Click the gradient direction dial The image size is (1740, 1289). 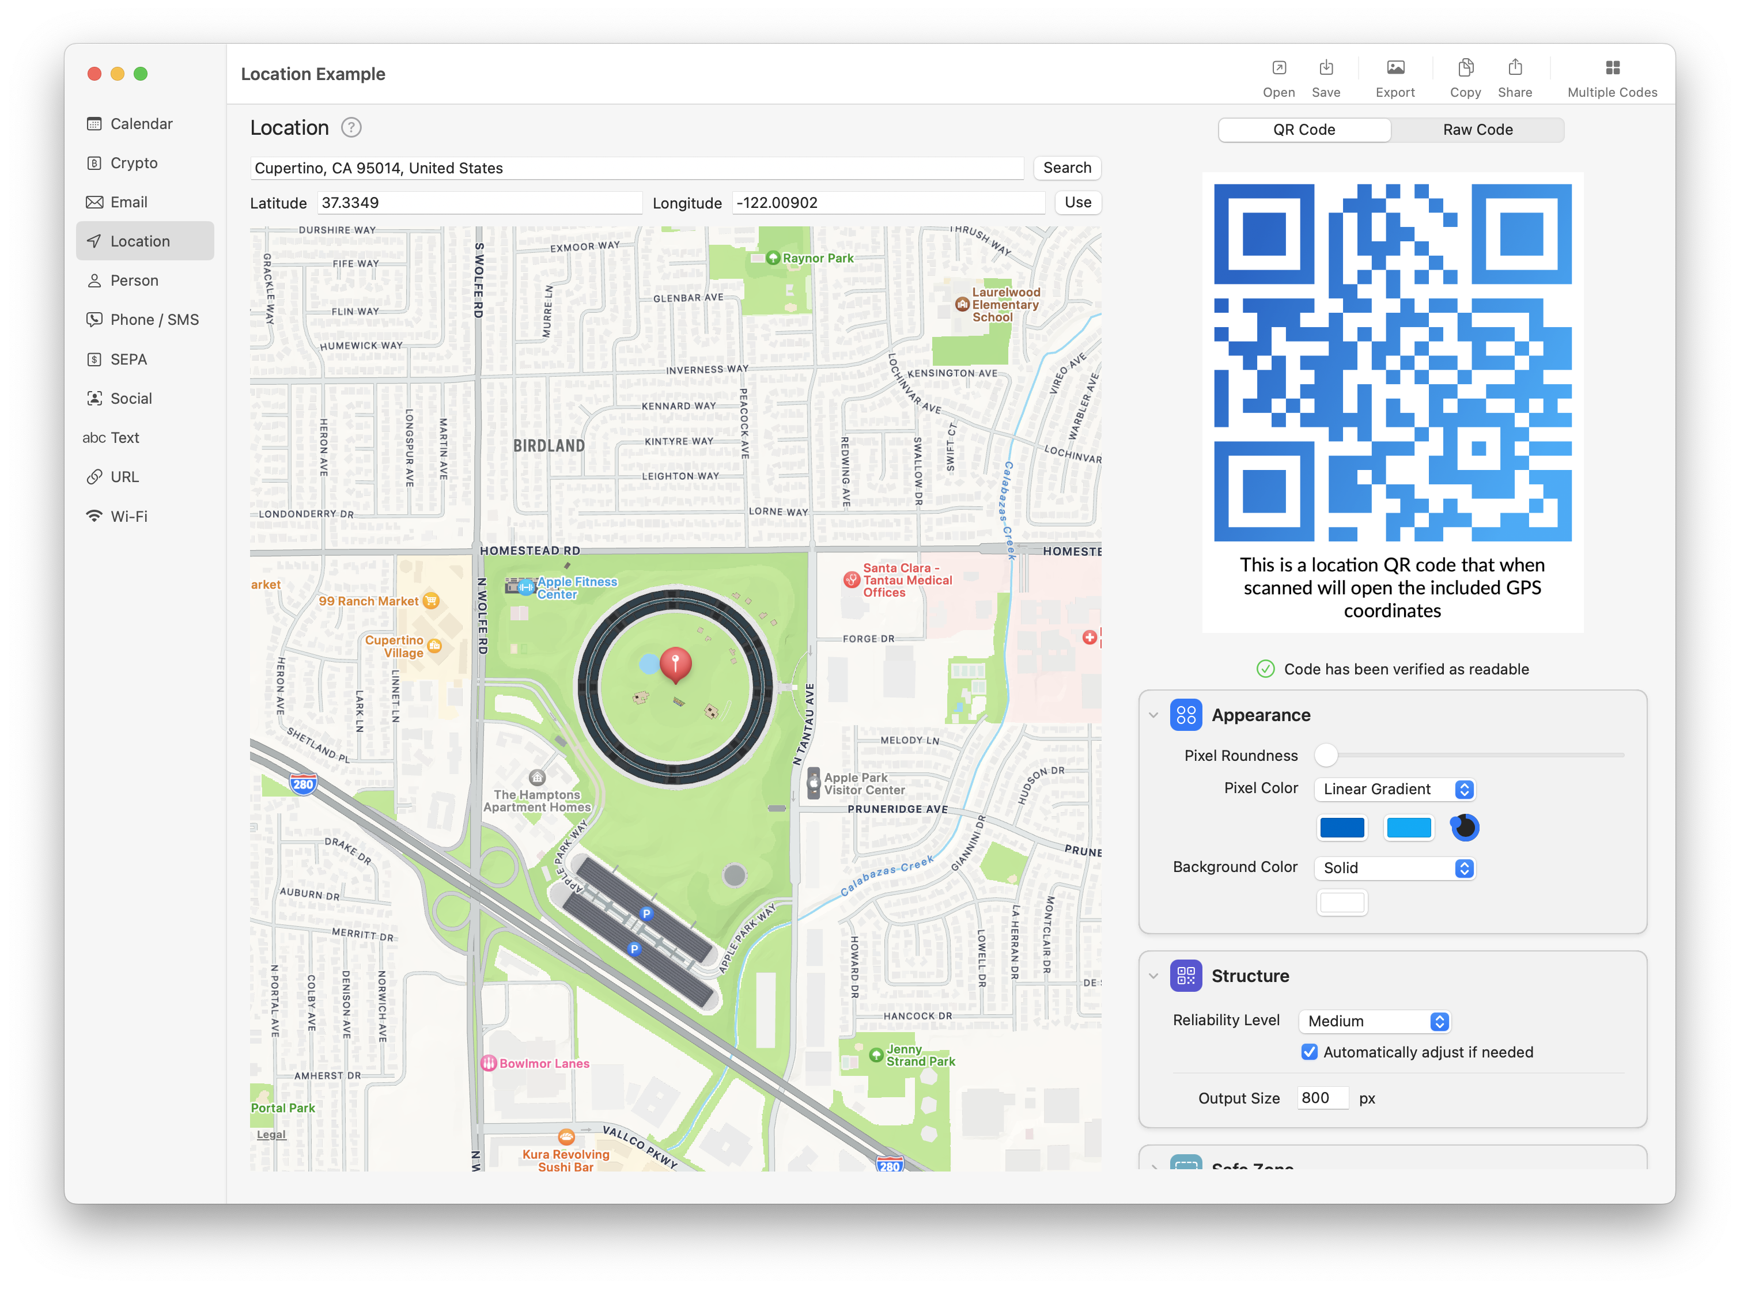point(1465,827)
